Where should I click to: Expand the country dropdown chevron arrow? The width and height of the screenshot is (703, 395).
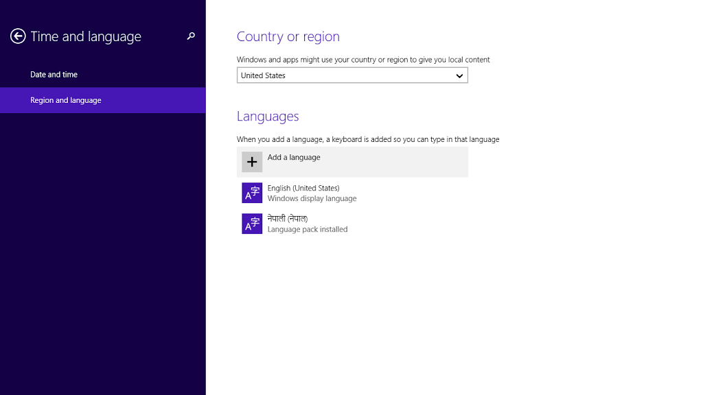(459, 75)
